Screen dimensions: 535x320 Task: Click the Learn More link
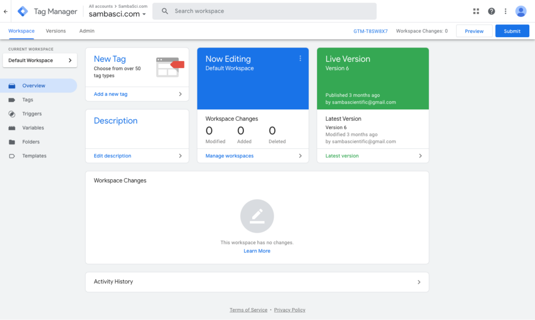[257, 250]
